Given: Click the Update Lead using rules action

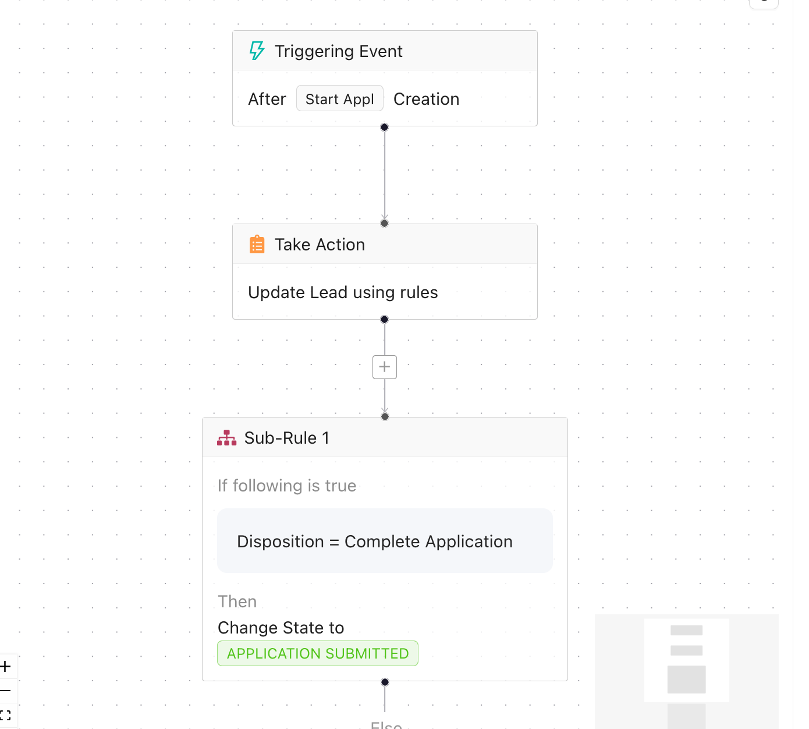Looking at the screenshot, I should coord(343,292).
